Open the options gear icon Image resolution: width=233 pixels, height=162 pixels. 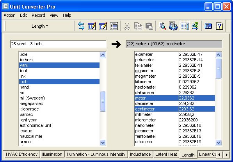(173, 26)
